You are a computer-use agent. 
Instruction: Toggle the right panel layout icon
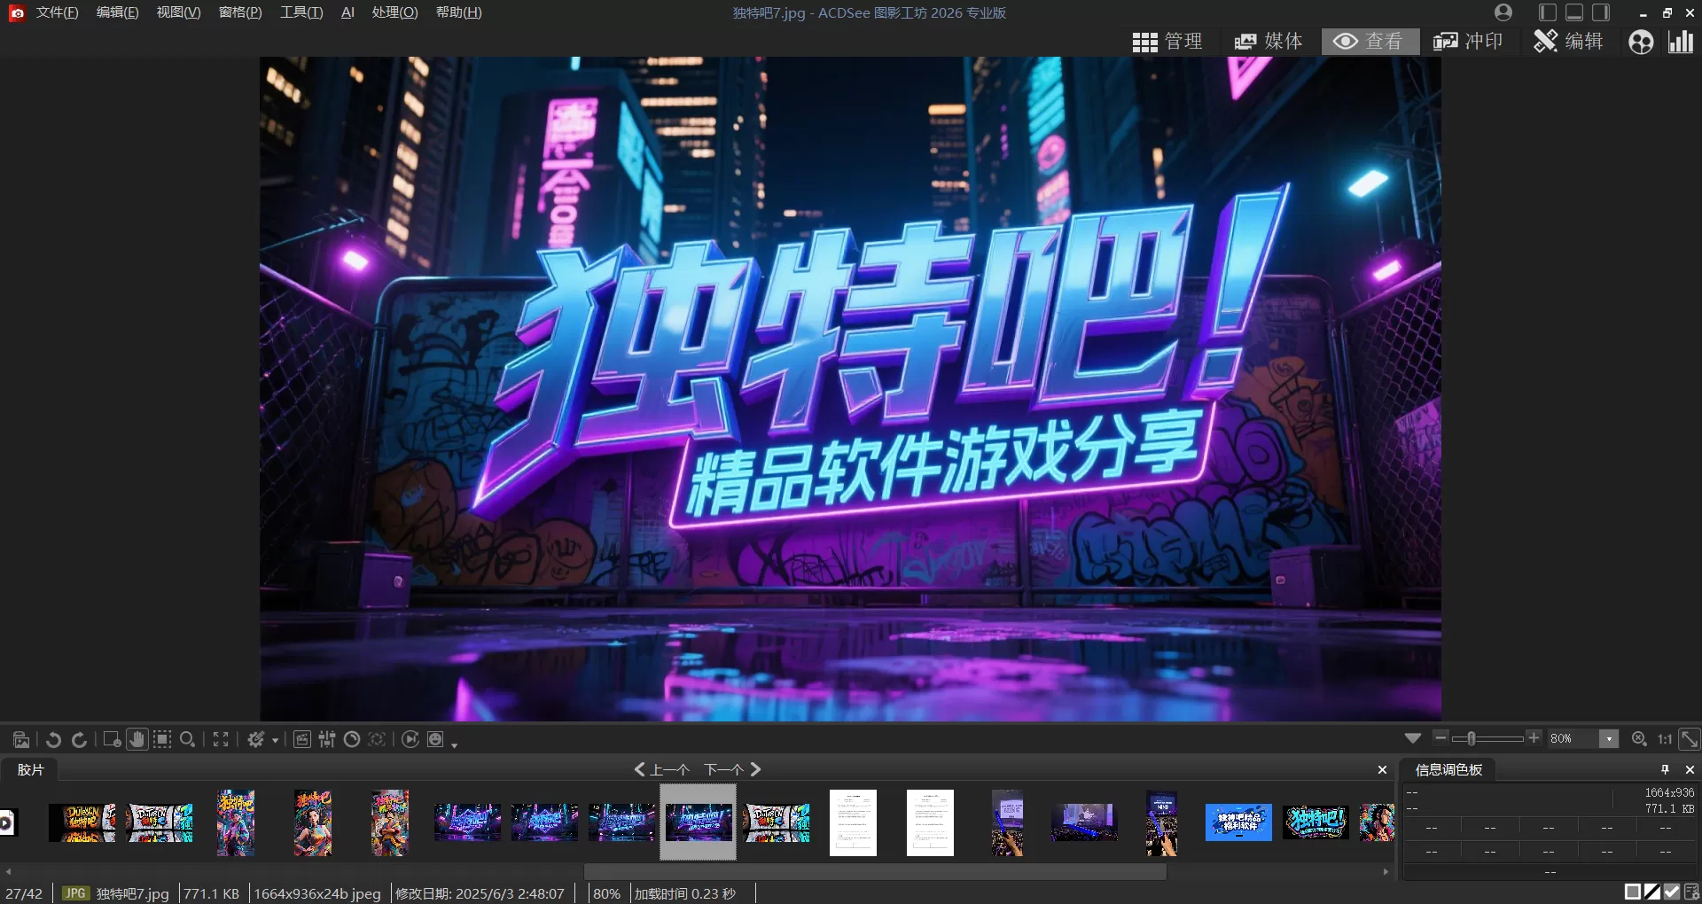click(x=1601, y=12)
